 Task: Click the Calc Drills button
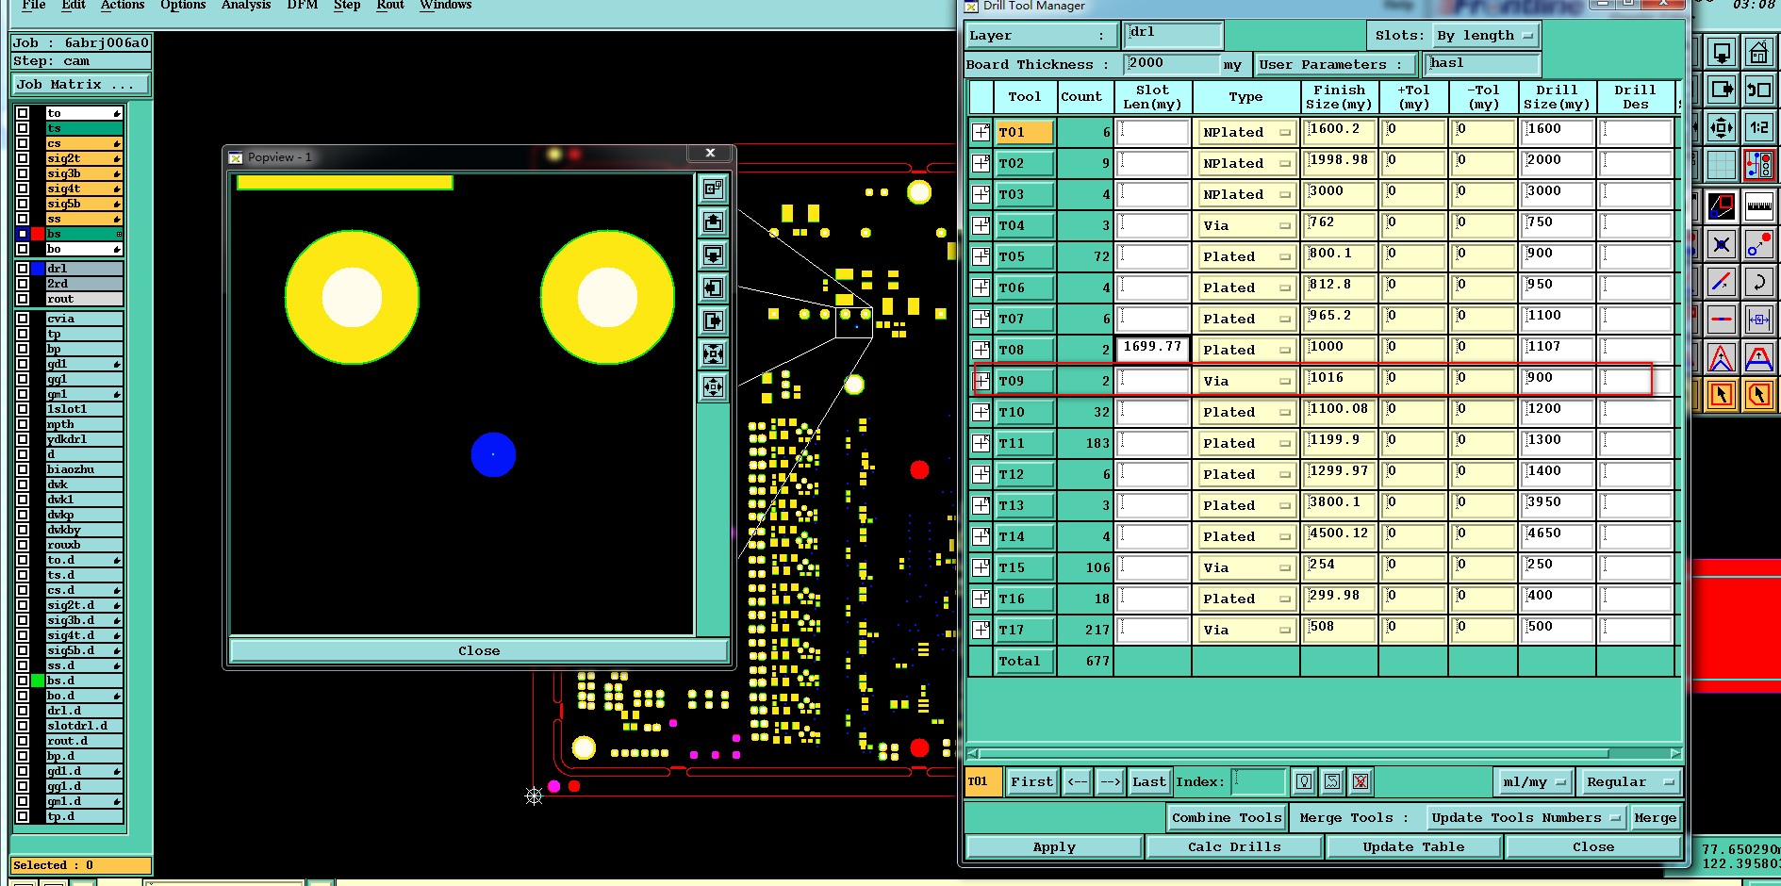(x=1234, y=847)
